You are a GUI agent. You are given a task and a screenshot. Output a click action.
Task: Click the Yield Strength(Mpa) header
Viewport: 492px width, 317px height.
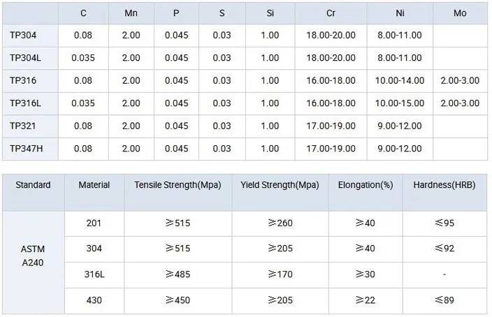(x=280, y=185)
